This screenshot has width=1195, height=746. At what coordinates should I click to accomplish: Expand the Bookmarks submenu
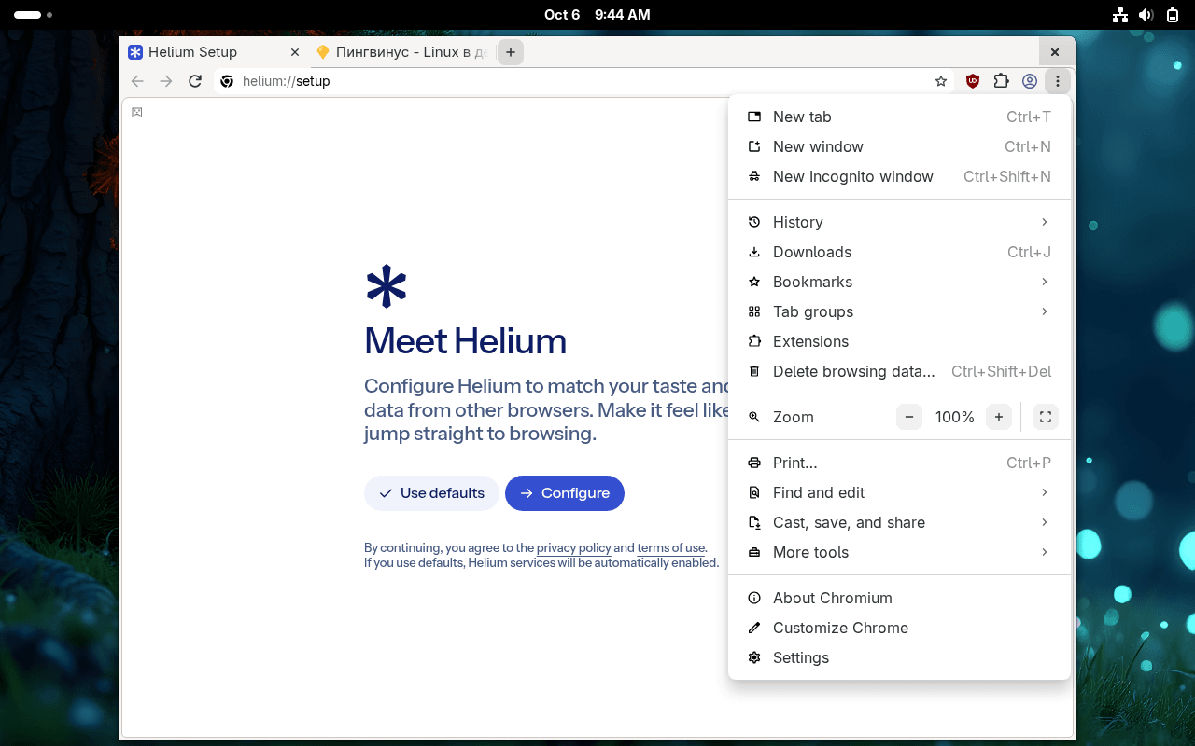pos(899,282)
